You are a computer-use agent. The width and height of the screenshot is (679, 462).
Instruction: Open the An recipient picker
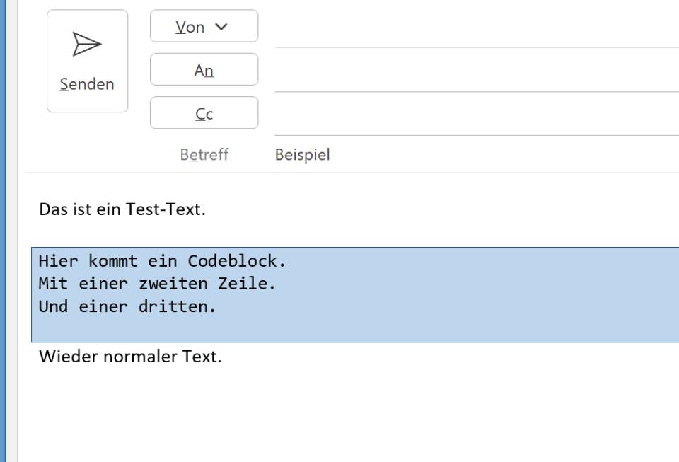pos(204,69)
